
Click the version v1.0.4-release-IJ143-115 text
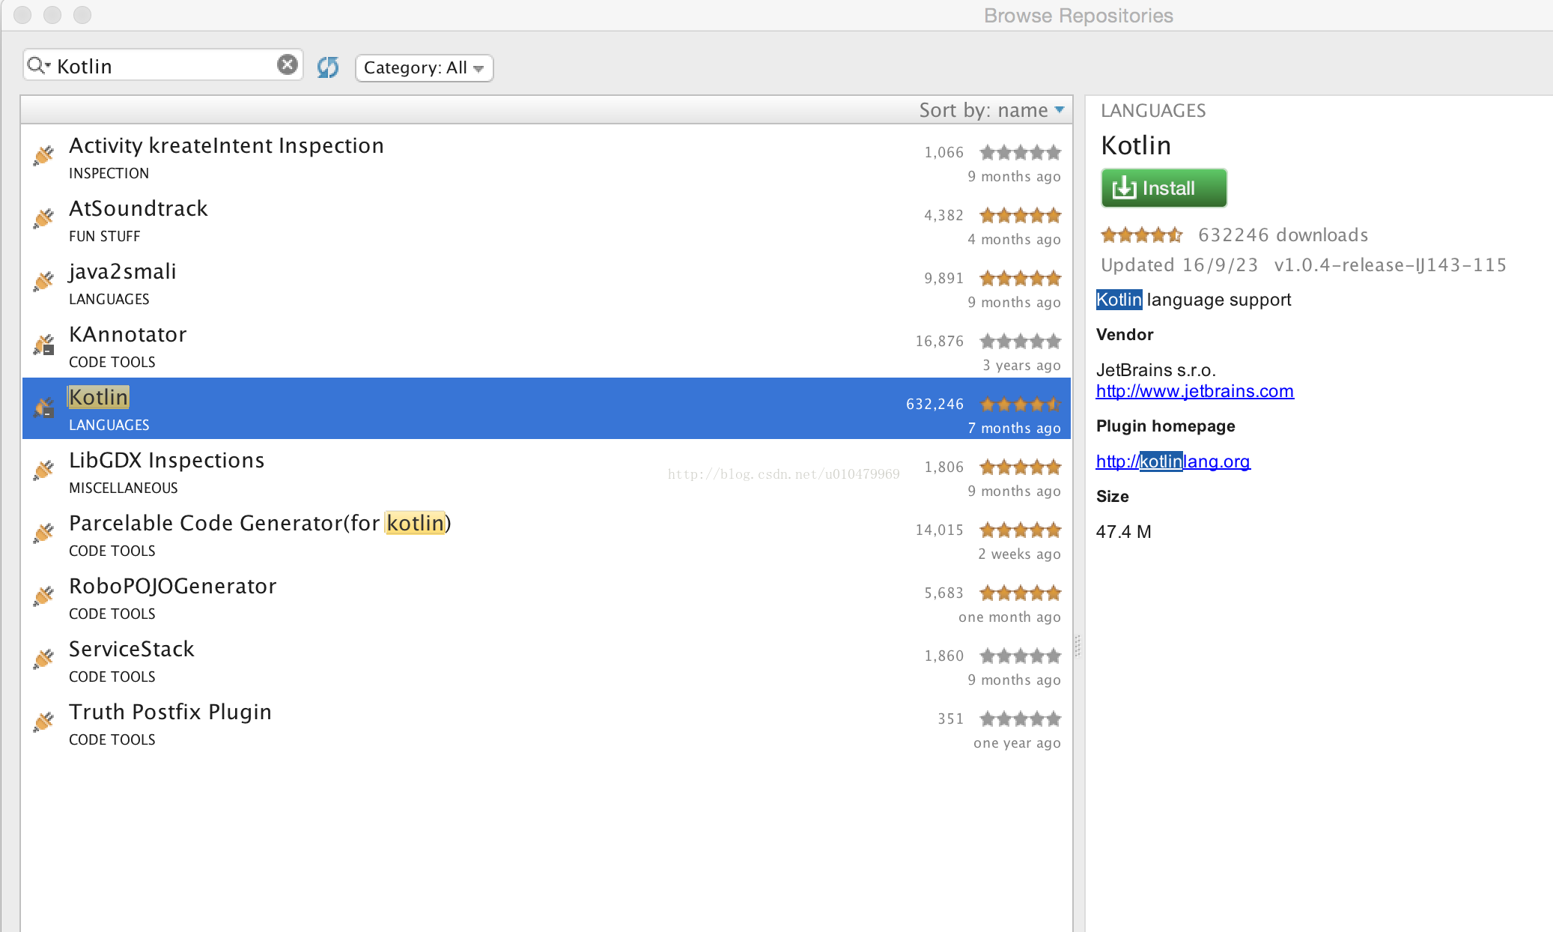click(x=1391, y=265)
